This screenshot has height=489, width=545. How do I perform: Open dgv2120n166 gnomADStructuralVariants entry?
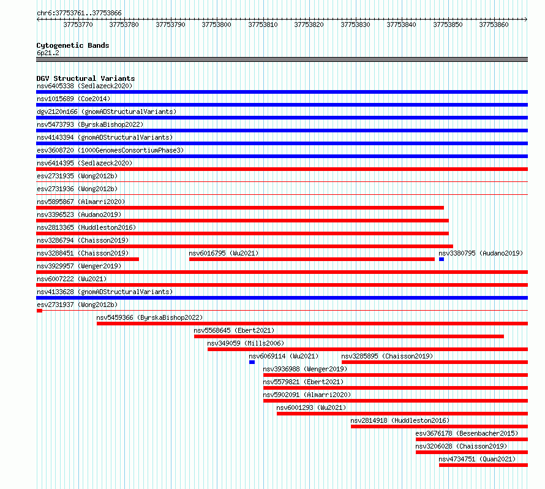point(107,112)
